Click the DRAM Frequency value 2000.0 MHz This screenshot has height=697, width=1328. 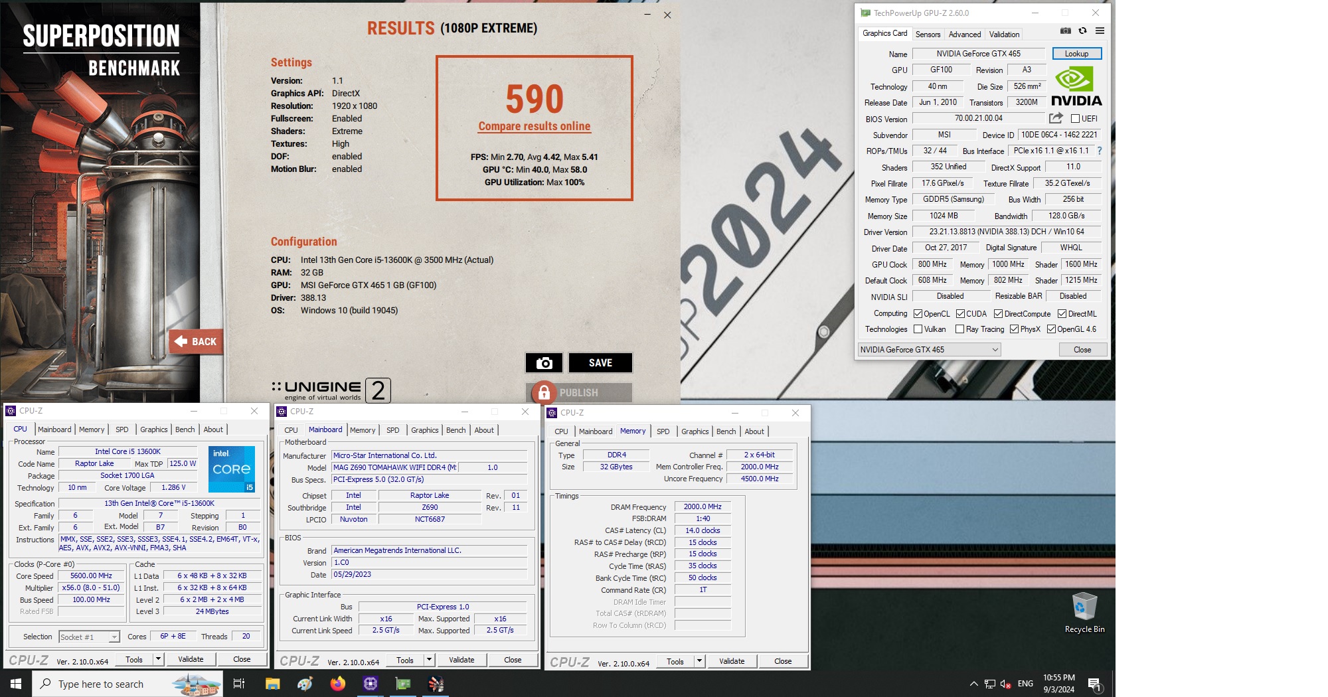tap(703, 507)
